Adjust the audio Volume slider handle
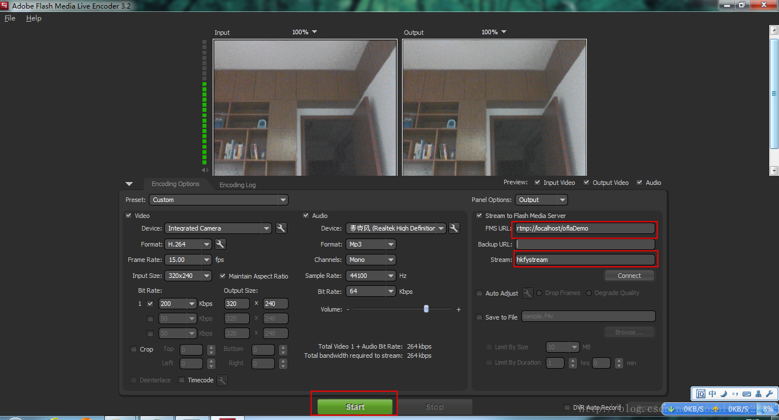779x420 pixels. pyautogui.click(x=426, y=309)
